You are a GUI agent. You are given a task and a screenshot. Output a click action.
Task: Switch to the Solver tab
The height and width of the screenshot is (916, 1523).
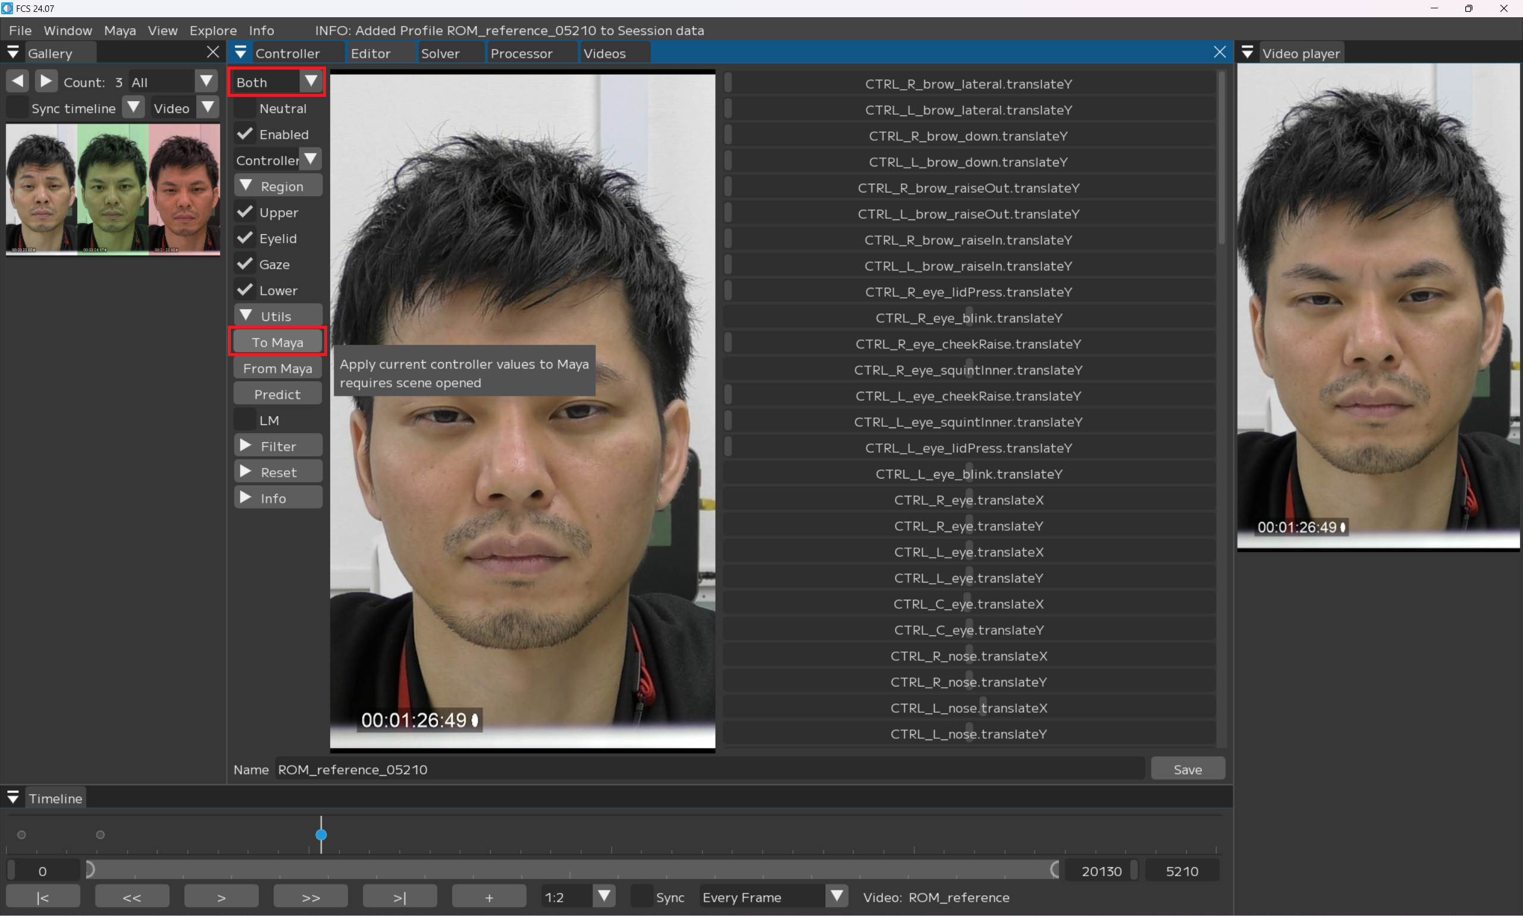tap(440, 53)
